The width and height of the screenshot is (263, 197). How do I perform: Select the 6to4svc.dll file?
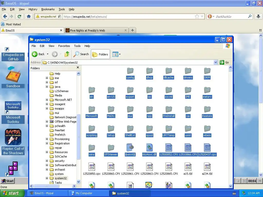pyautogui.click(x=149, y=150)
